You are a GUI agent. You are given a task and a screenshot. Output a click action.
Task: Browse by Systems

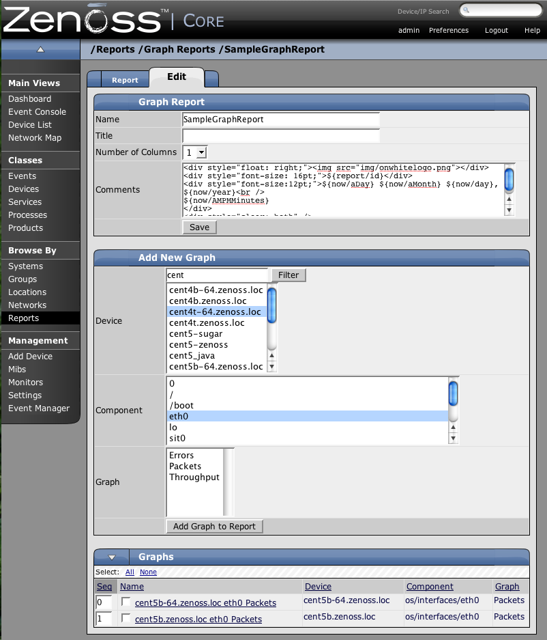click(25, 266)
